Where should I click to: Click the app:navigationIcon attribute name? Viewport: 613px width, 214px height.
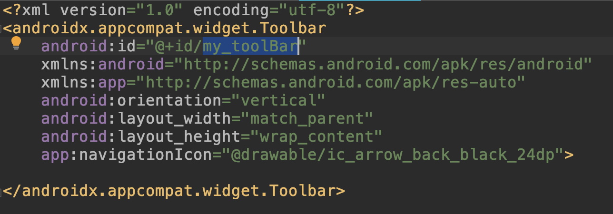click(126, 155)
